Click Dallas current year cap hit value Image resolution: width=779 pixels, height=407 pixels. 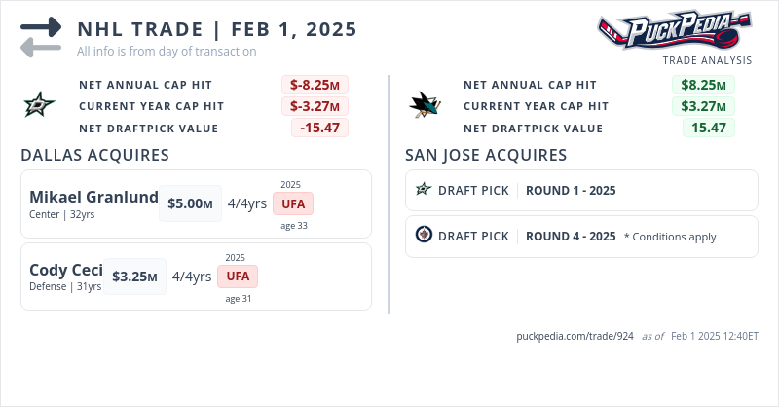[315, 106]
